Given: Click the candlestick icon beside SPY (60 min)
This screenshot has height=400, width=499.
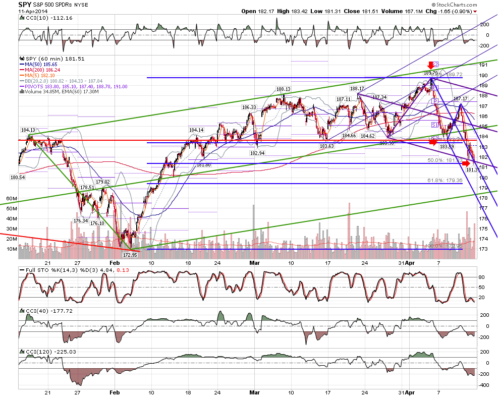Looking at the screenshot, I should pos(22,59).
